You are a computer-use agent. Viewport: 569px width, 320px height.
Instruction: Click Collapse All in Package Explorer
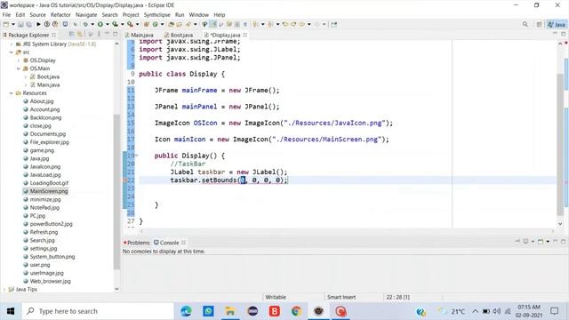click(x=71, y=34)
